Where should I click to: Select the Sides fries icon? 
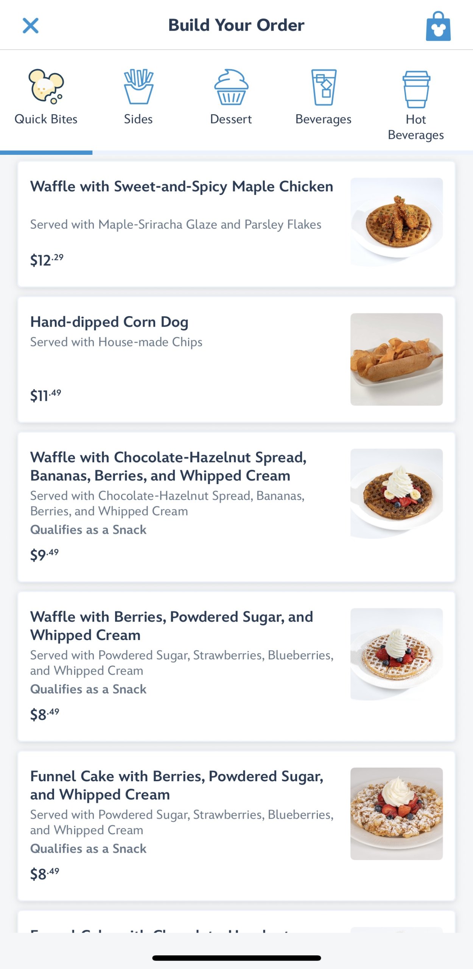[138, 86]
